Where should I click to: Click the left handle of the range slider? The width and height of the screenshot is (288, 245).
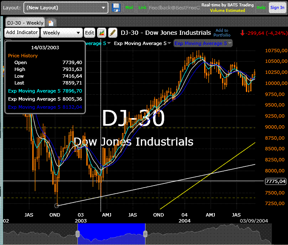coord(78,234)
